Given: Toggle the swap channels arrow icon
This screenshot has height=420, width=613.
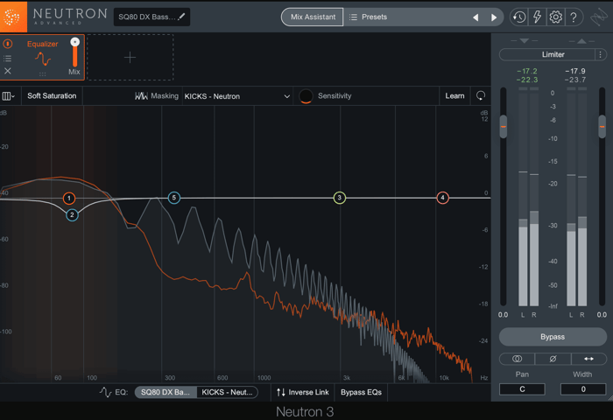Looking at the screenshot, I should tap(588, 359).
